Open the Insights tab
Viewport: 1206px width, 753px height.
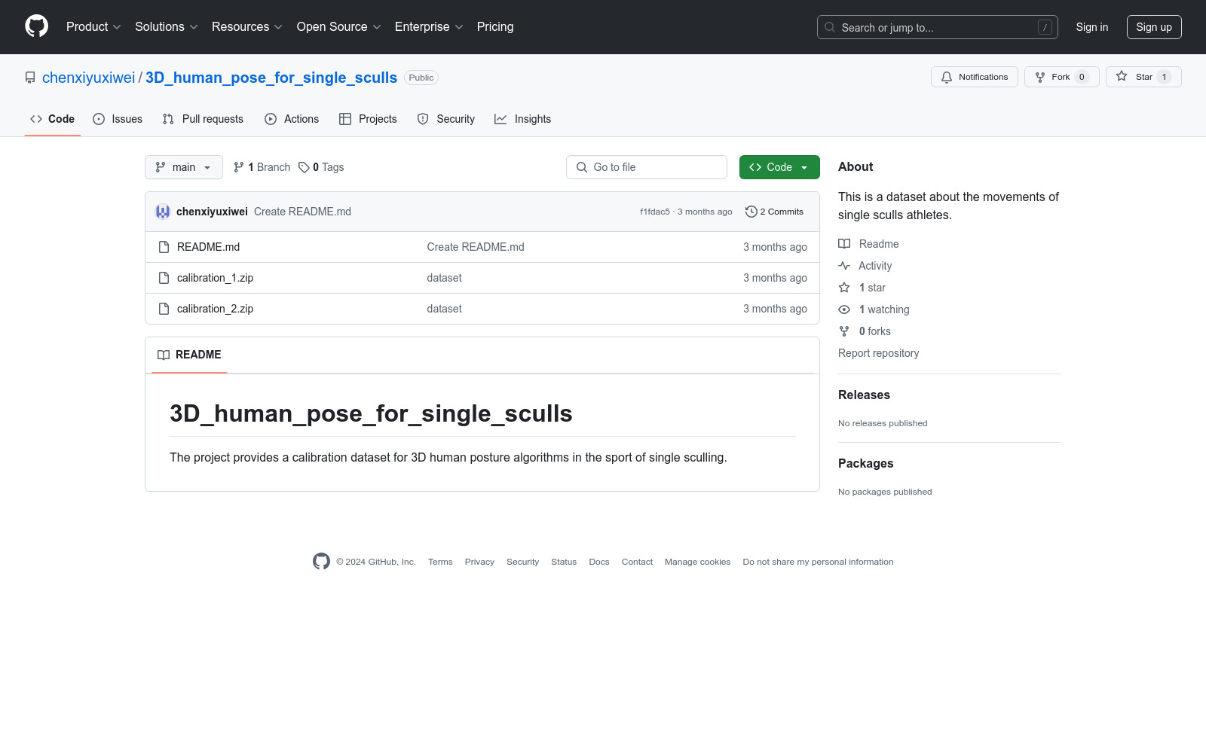pos(523,119)
